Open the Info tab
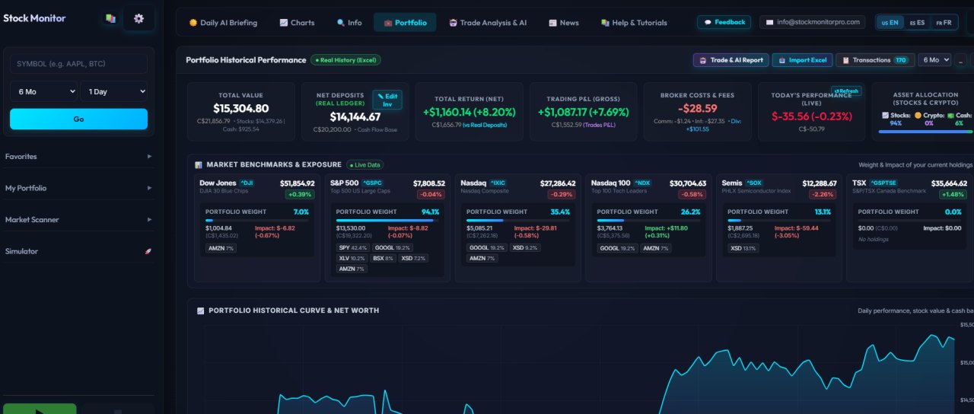974x414 pixels. coord(349,23)
